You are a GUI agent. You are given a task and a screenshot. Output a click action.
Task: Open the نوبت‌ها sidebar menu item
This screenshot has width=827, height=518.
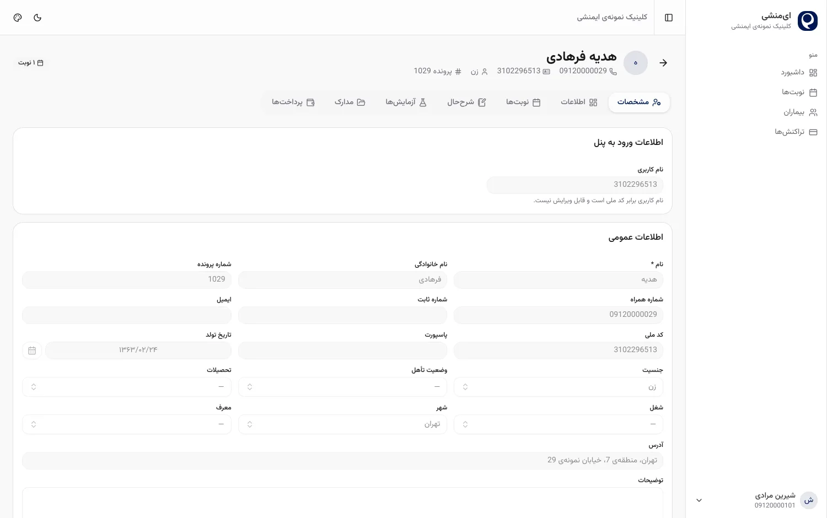799,92
